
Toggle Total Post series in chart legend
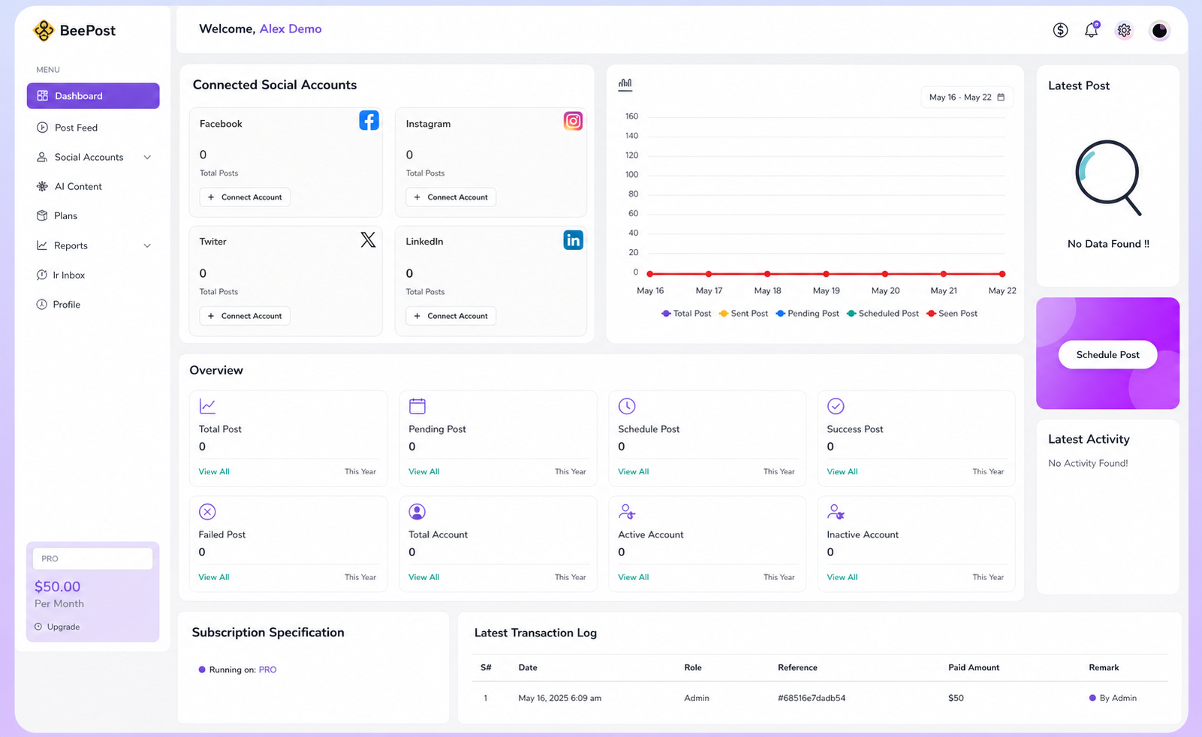[686, 314]
